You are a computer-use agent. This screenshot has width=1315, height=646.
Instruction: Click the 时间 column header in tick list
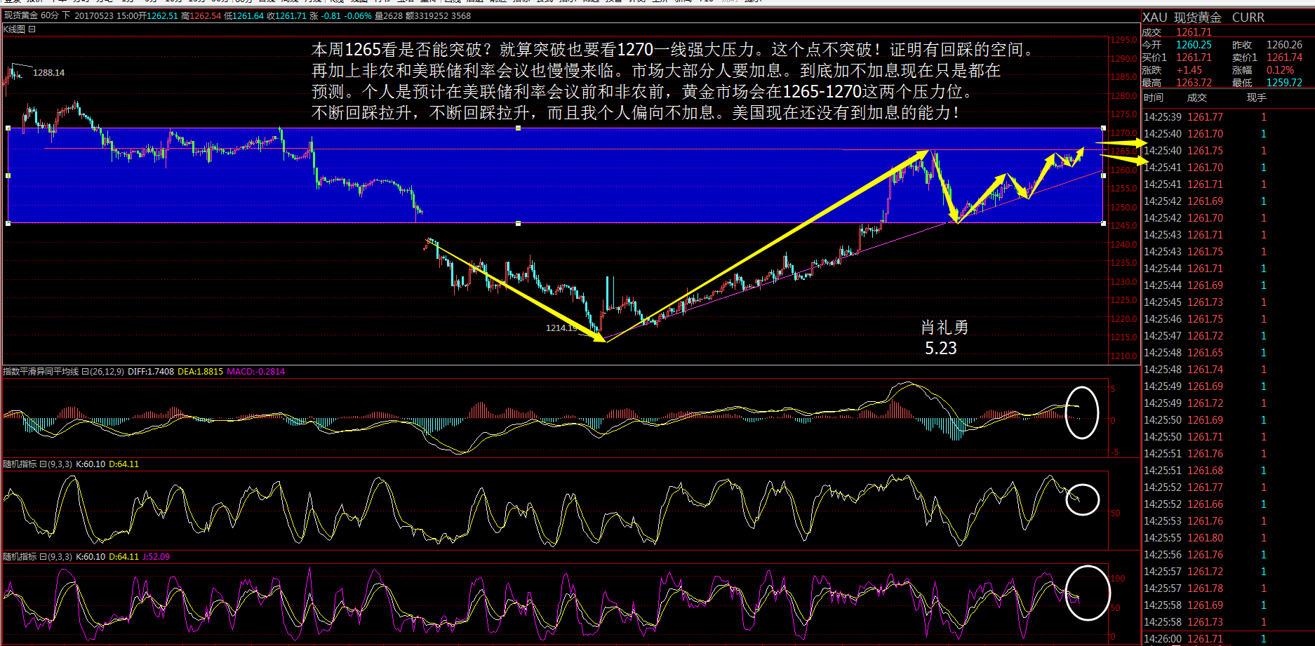click(1153, 98)
